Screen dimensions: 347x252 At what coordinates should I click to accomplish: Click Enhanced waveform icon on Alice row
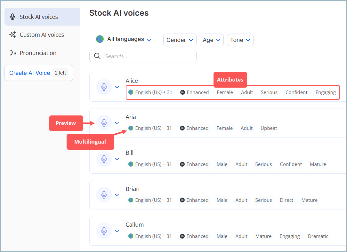click(183, 92)
